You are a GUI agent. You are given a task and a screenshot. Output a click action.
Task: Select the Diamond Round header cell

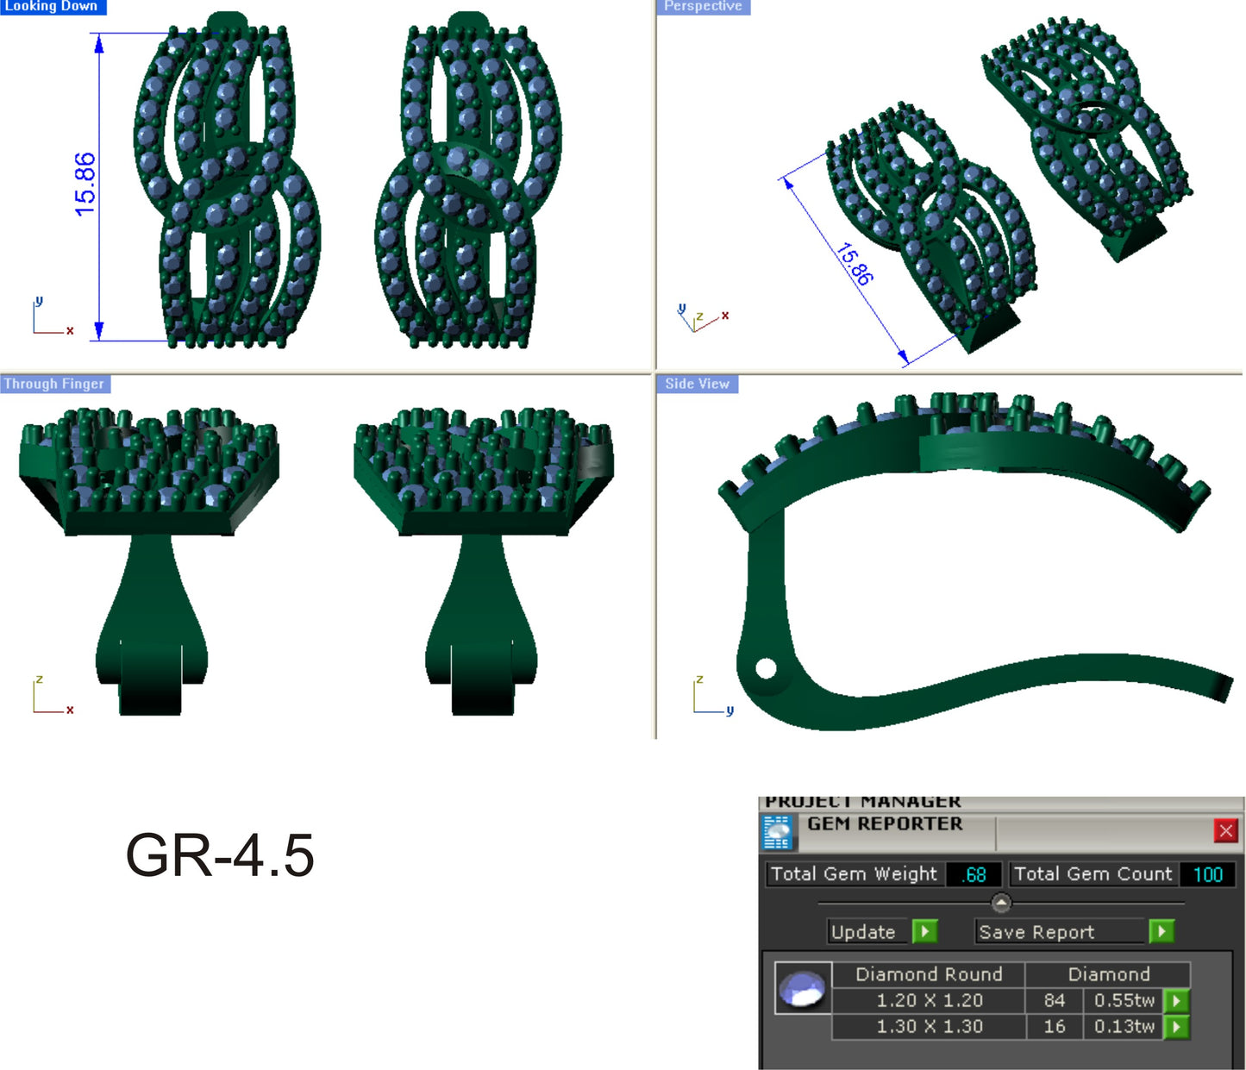point(928,974)
